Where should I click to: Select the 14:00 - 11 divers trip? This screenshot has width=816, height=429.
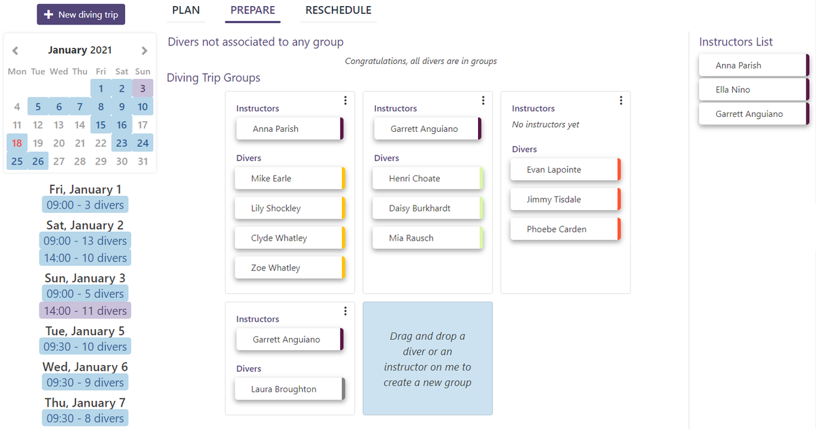(x=85, y=311)
